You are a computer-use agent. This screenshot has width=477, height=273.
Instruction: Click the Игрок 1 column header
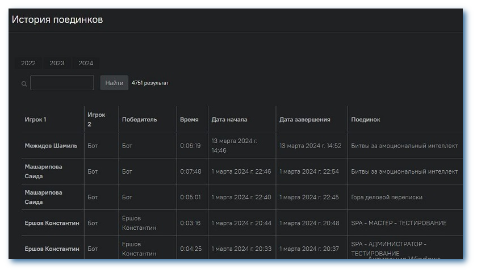(36, 120)
